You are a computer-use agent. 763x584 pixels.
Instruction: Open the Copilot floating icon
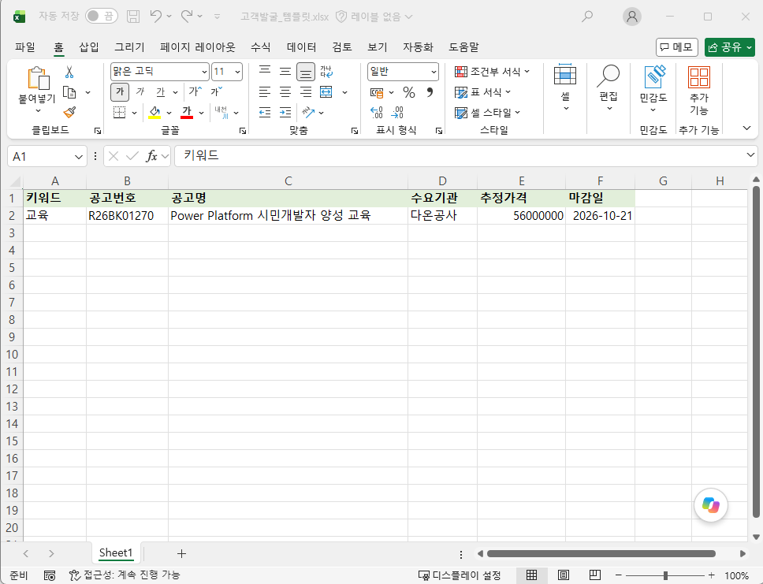click(x=710, y=505)
